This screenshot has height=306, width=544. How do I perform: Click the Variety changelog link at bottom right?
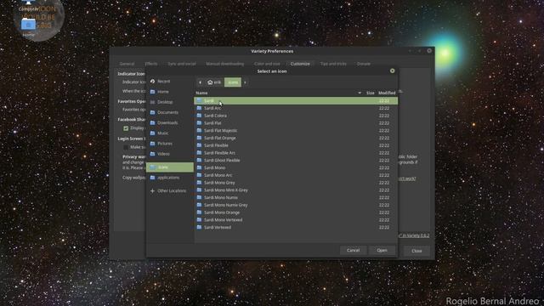(x=414, y=235)
